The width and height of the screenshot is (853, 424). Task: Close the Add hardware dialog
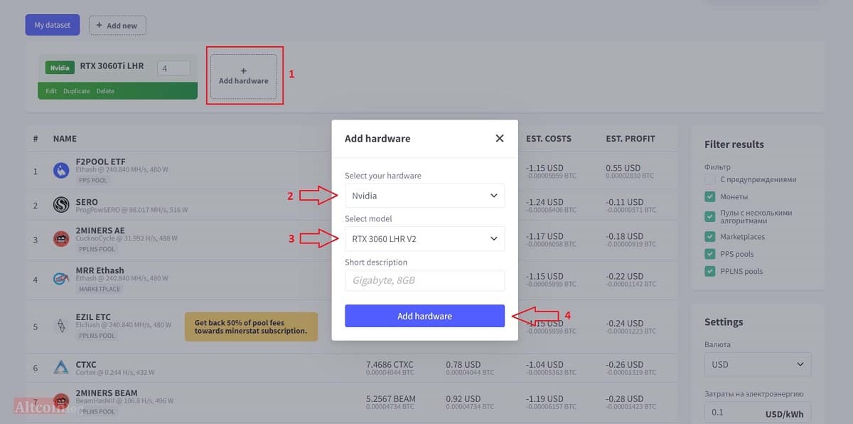[x=500, y=139]
